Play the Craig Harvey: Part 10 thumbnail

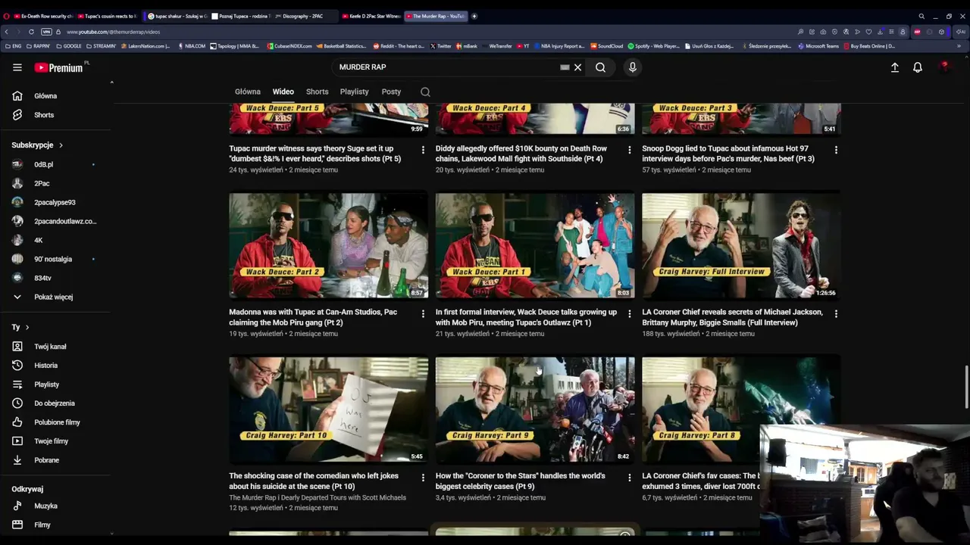pyautogui.click(x=329, y=409)
